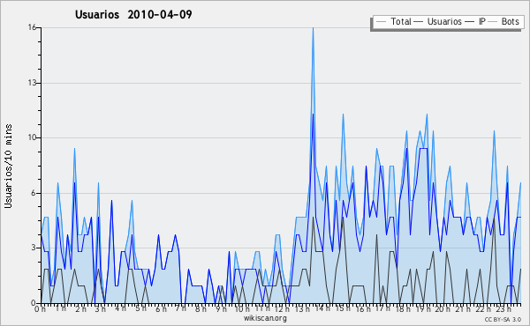The width and height of the screenshot is (530, 326).
Task: Click the '9 h' x-axis label
Action: point(221,309)
